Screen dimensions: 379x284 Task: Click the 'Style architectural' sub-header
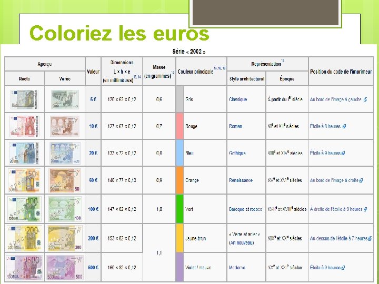246,78
